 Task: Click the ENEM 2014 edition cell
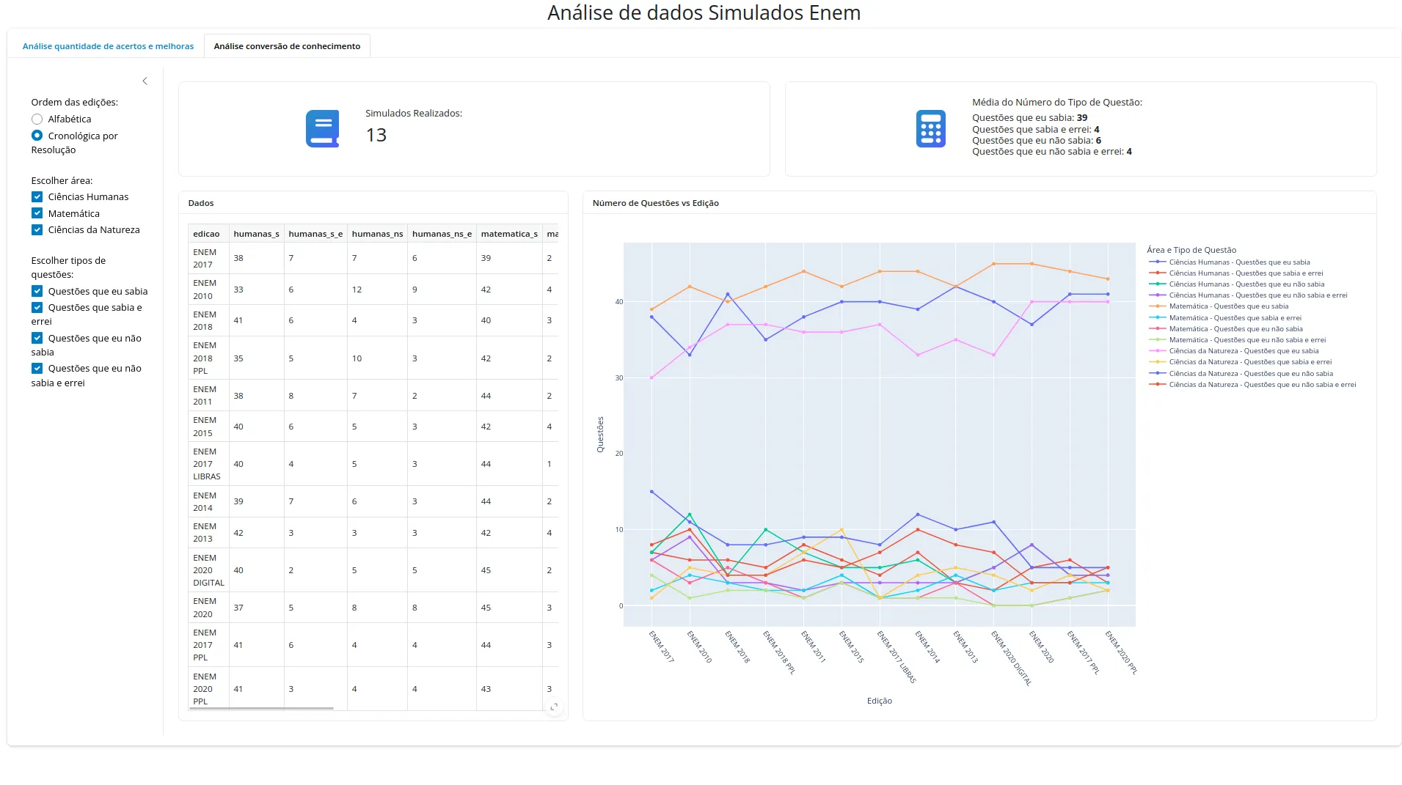coord(208,502)
